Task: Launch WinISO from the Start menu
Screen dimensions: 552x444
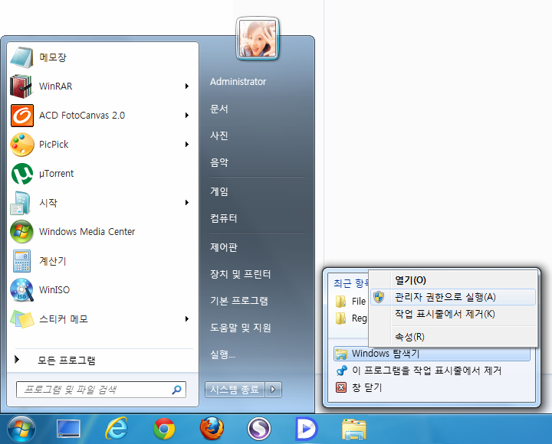Action: [x=21, y=290]
